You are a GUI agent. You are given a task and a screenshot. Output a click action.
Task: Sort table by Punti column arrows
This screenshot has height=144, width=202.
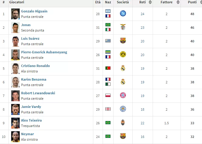click(199, 2)
